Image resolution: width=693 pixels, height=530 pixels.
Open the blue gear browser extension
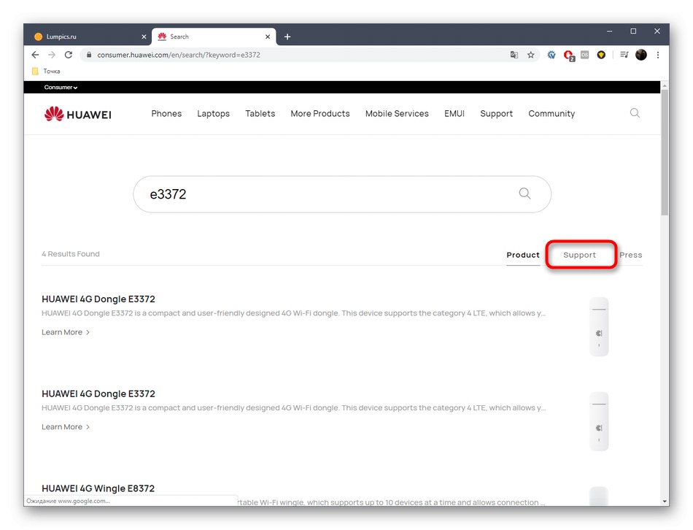(551, 55)
